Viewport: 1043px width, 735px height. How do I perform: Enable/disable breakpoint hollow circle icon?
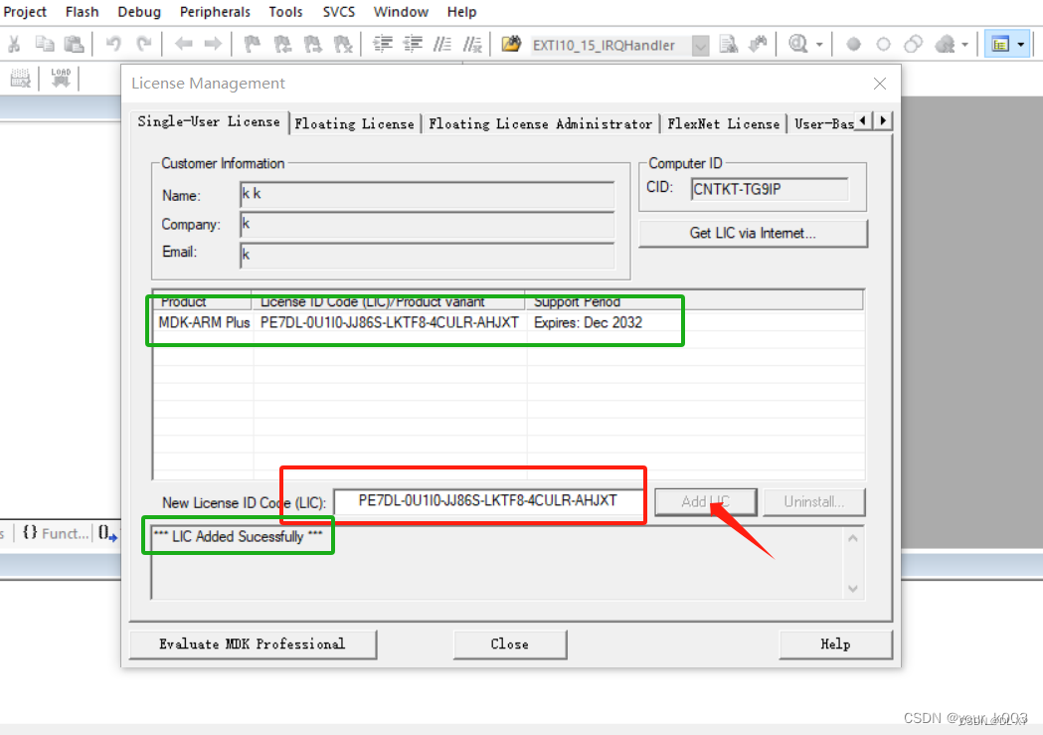tap(883, 45)
